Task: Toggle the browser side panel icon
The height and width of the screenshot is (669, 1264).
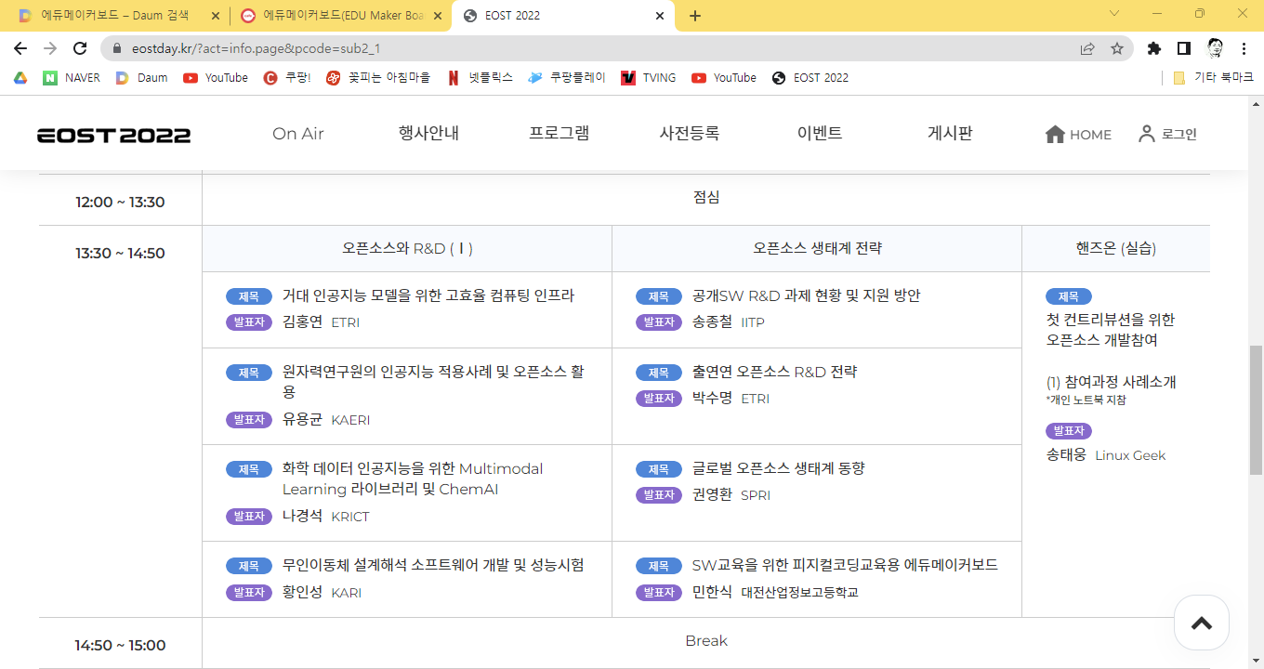Action: 1184,48
